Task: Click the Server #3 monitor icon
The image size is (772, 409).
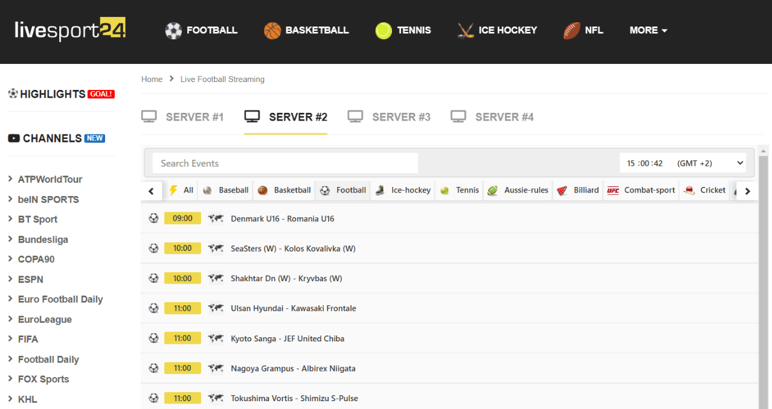Action: pos(355,116)
